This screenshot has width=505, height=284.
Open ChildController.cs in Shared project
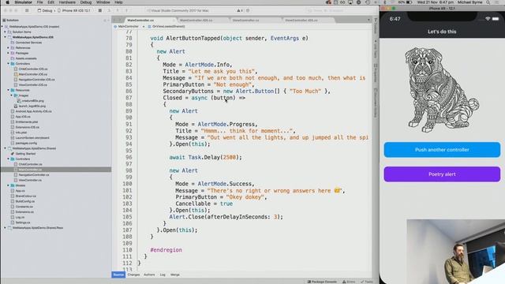point(30,164)
